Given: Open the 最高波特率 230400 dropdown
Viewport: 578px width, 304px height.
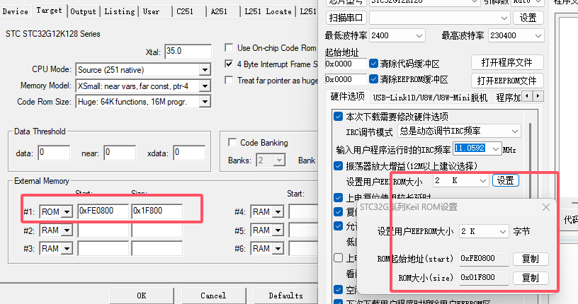Looking at the screenshot, I should click(516, 35).
